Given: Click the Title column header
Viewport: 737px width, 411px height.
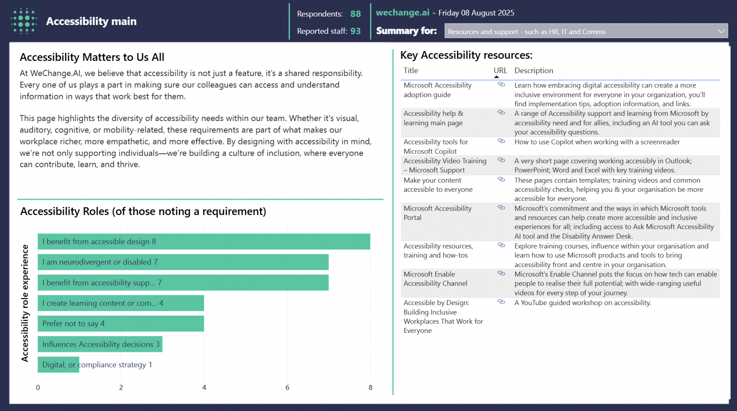Looking at the screenshot, I should [x=411, y=71].
